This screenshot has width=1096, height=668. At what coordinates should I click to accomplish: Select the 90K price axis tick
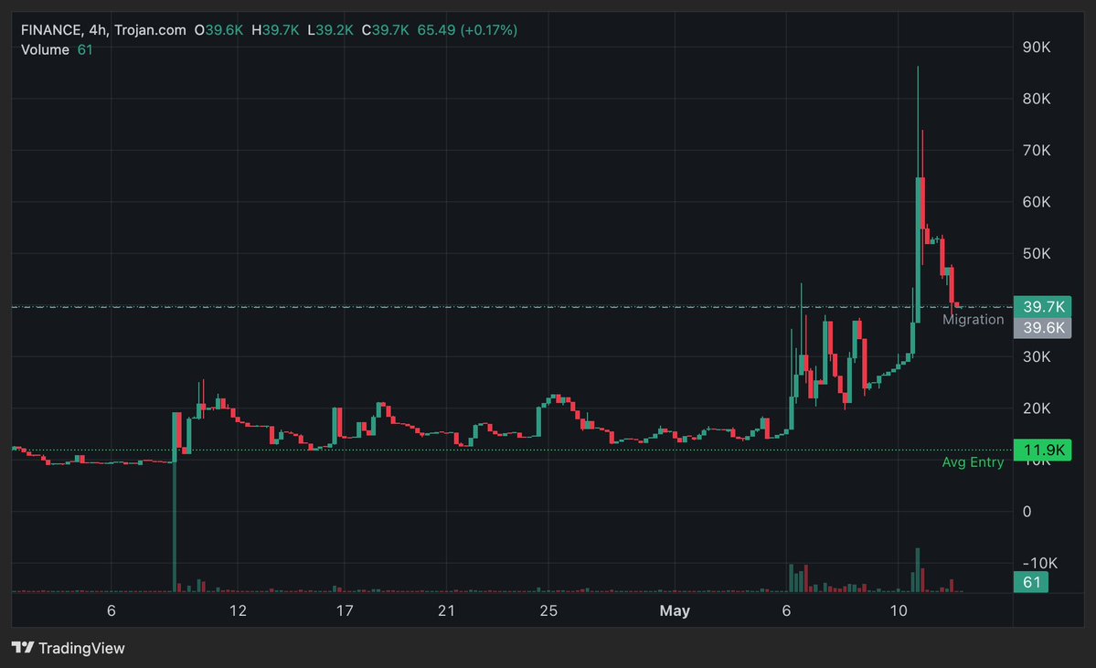point(1037,47)
